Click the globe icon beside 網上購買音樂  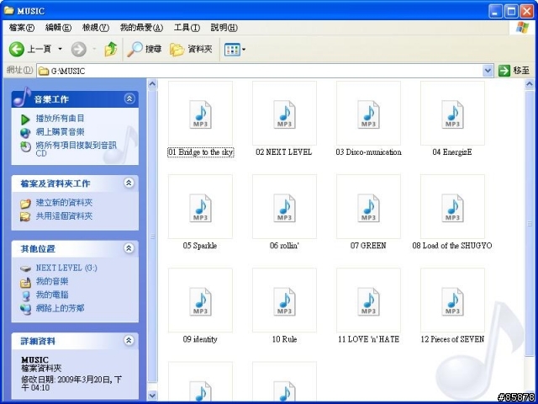click(x=25, y=133)
